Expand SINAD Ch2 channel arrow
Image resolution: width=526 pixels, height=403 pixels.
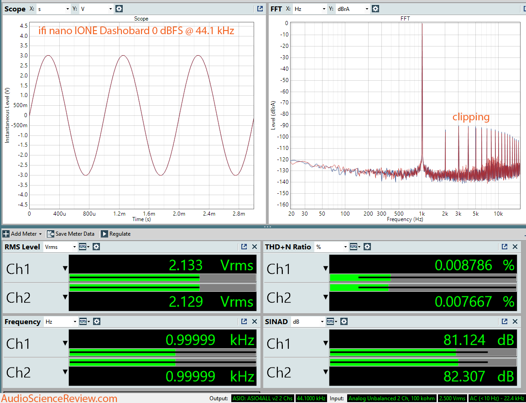coord(325,372)
